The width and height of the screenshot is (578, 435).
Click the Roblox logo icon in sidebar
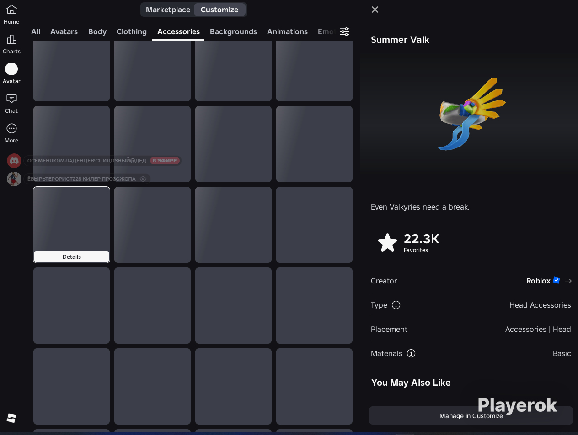click(11, 418)
